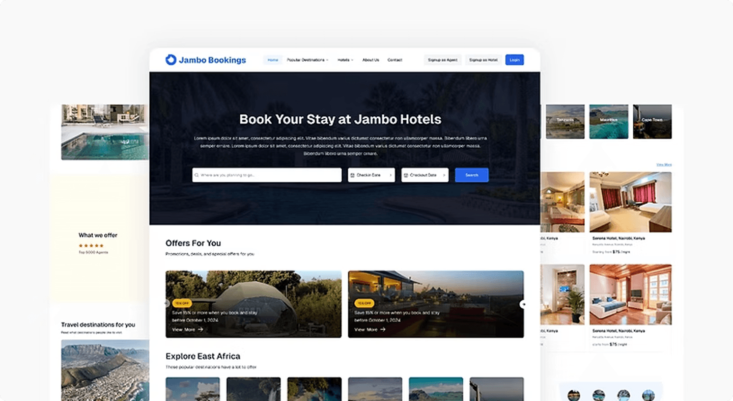Viewport: 733px width, 401px height.
Task: Open the waterfall thumbnail under Explore East Africa
Action: point(253,389)
